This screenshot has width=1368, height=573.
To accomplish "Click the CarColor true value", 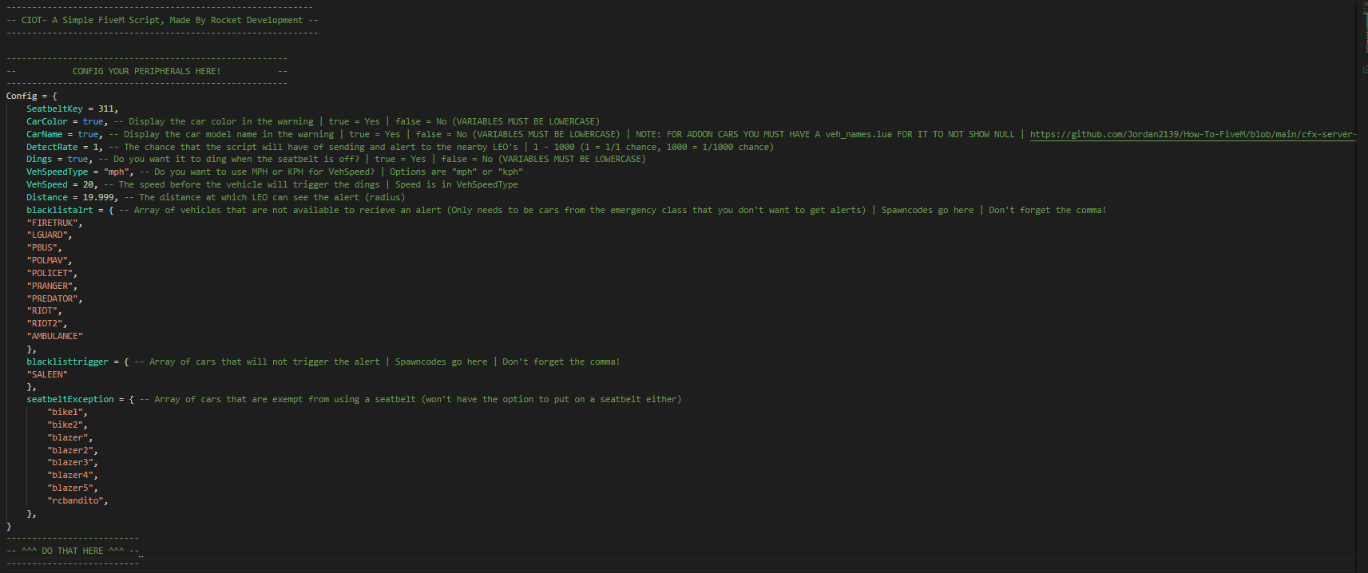I will [93, 121].
